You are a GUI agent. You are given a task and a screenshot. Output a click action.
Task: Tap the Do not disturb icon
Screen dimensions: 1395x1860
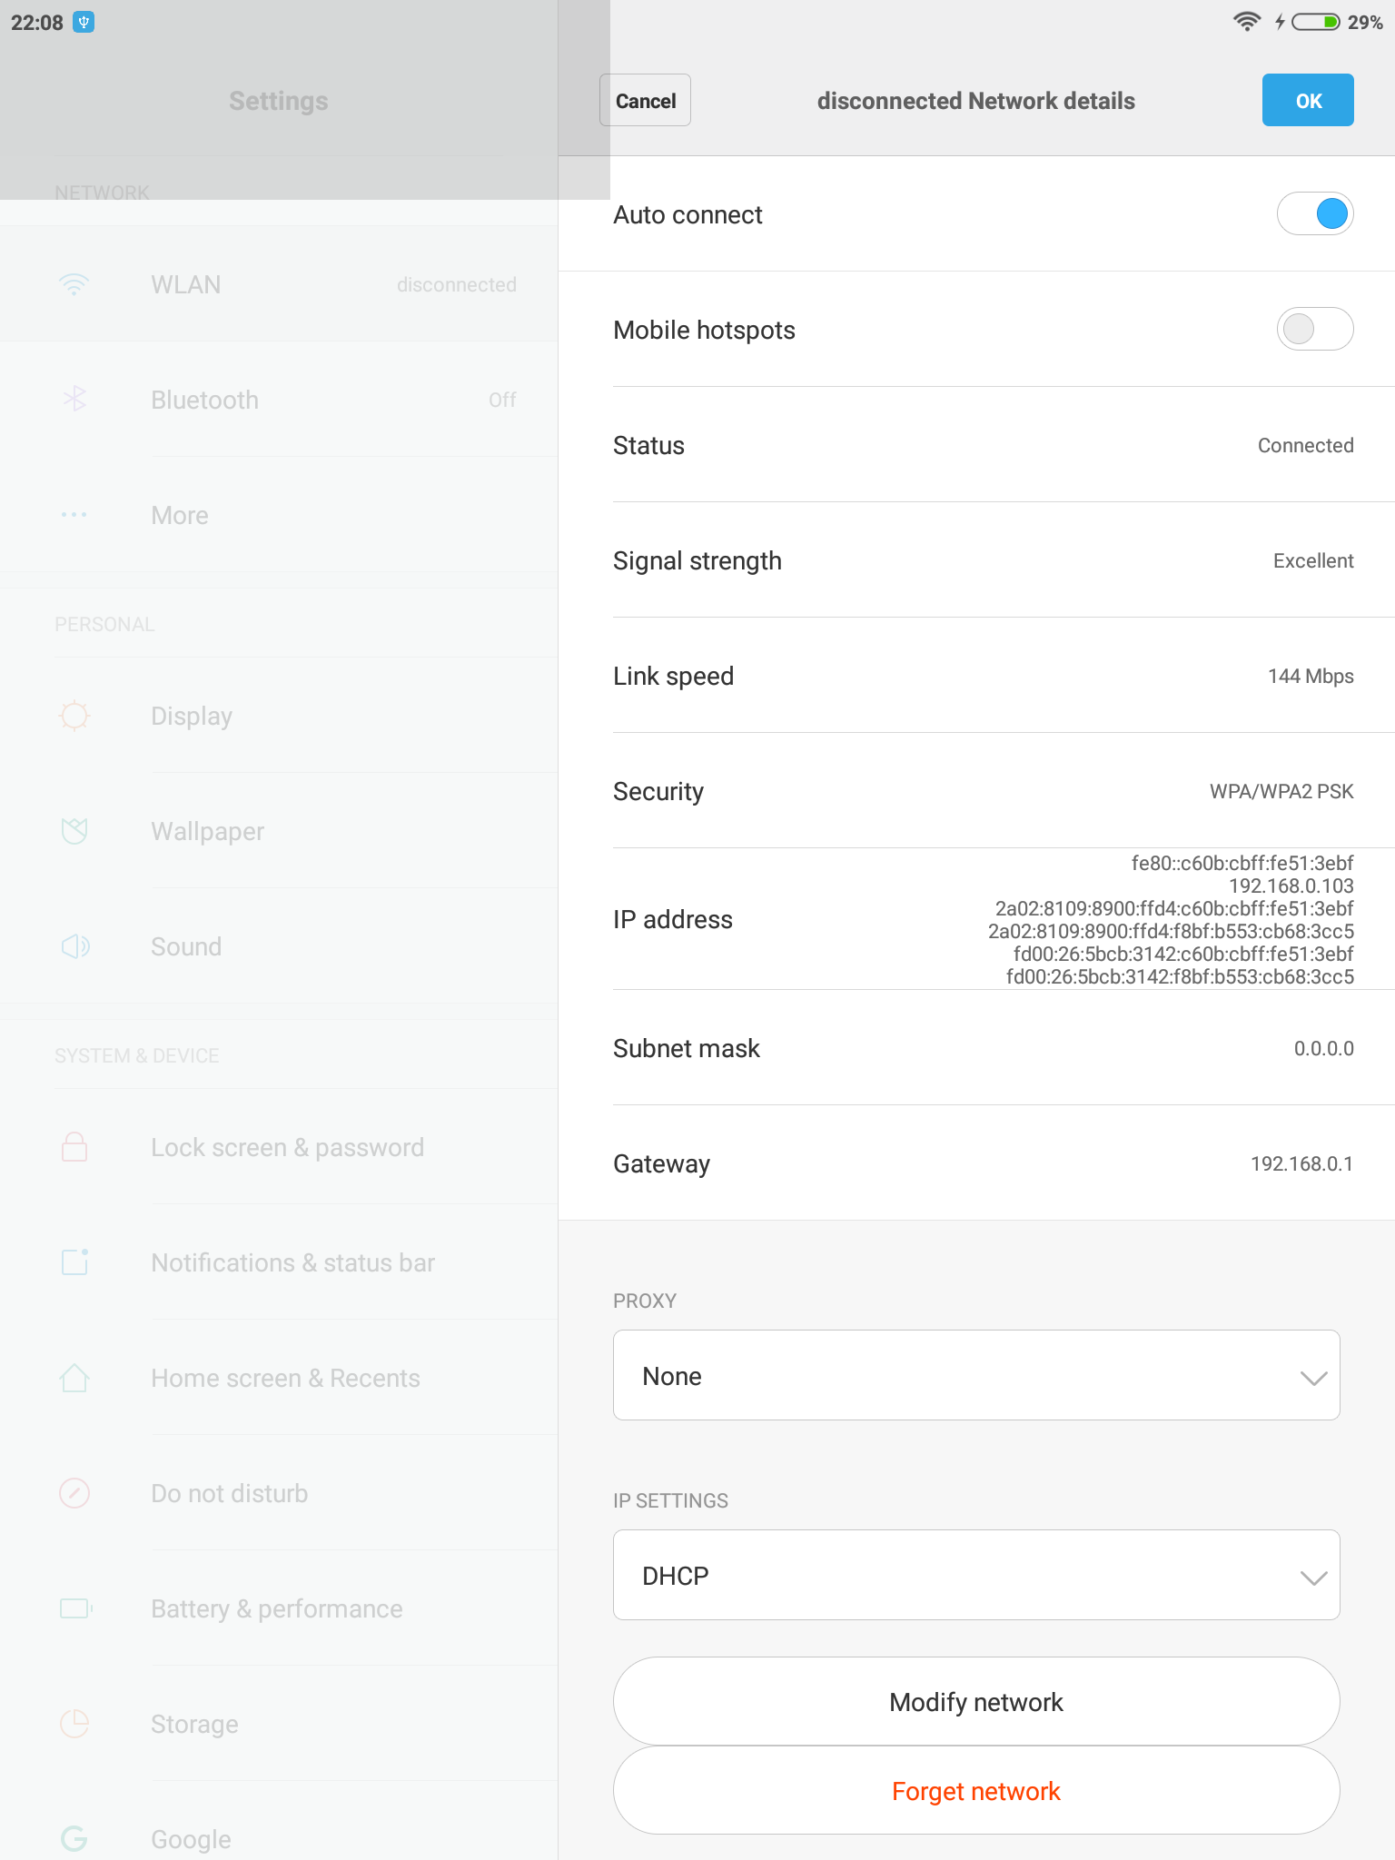coord(74,1493)
